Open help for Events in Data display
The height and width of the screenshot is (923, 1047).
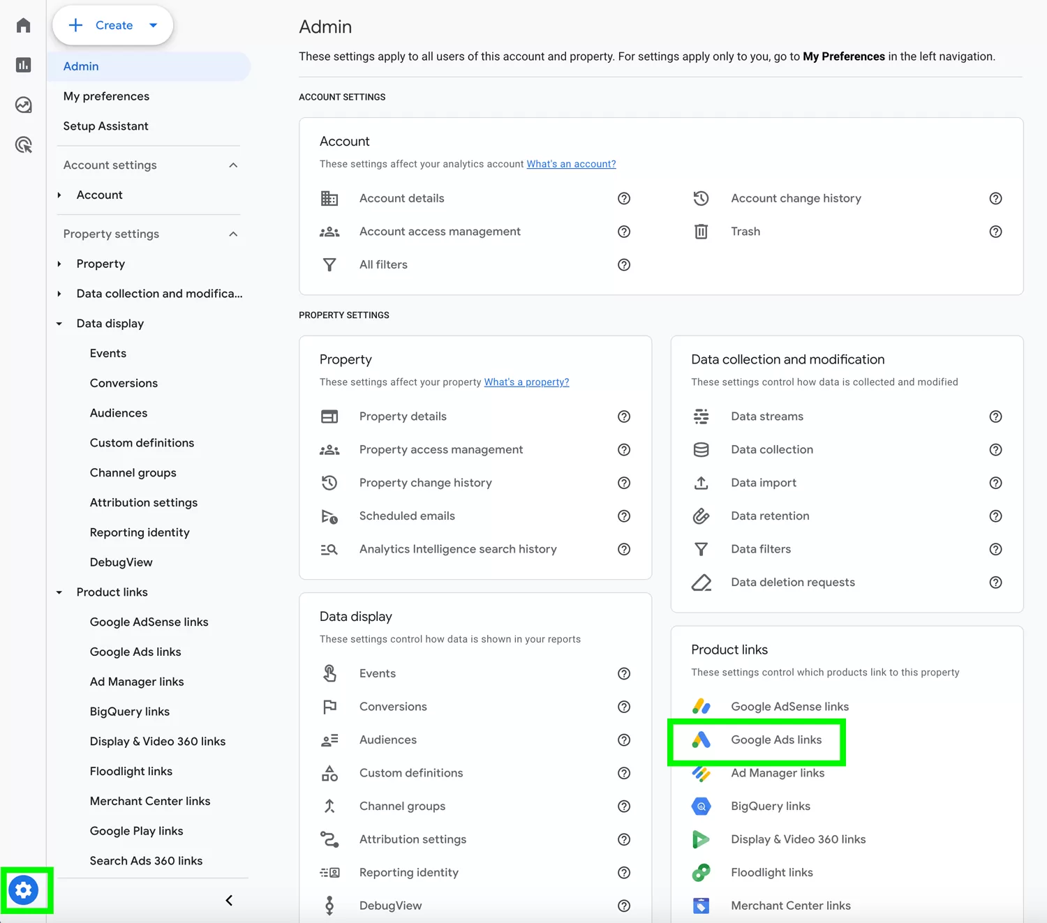pyautogui.click(x=624, y=673)
